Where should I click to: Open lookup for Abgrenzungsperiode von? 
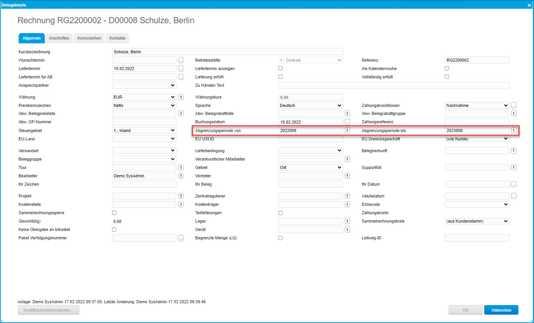coord(347,130)
